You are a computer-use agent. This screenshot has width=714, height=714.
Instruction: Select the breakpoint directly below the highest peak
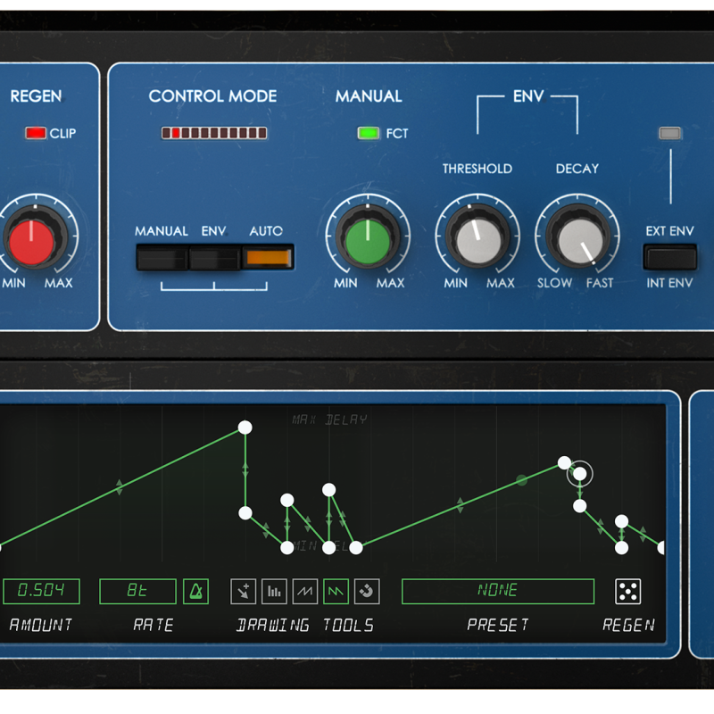[245, 513]
